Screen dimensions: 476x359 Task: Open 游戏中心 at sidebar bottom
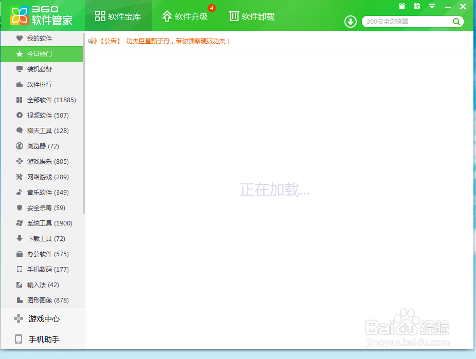43,318
